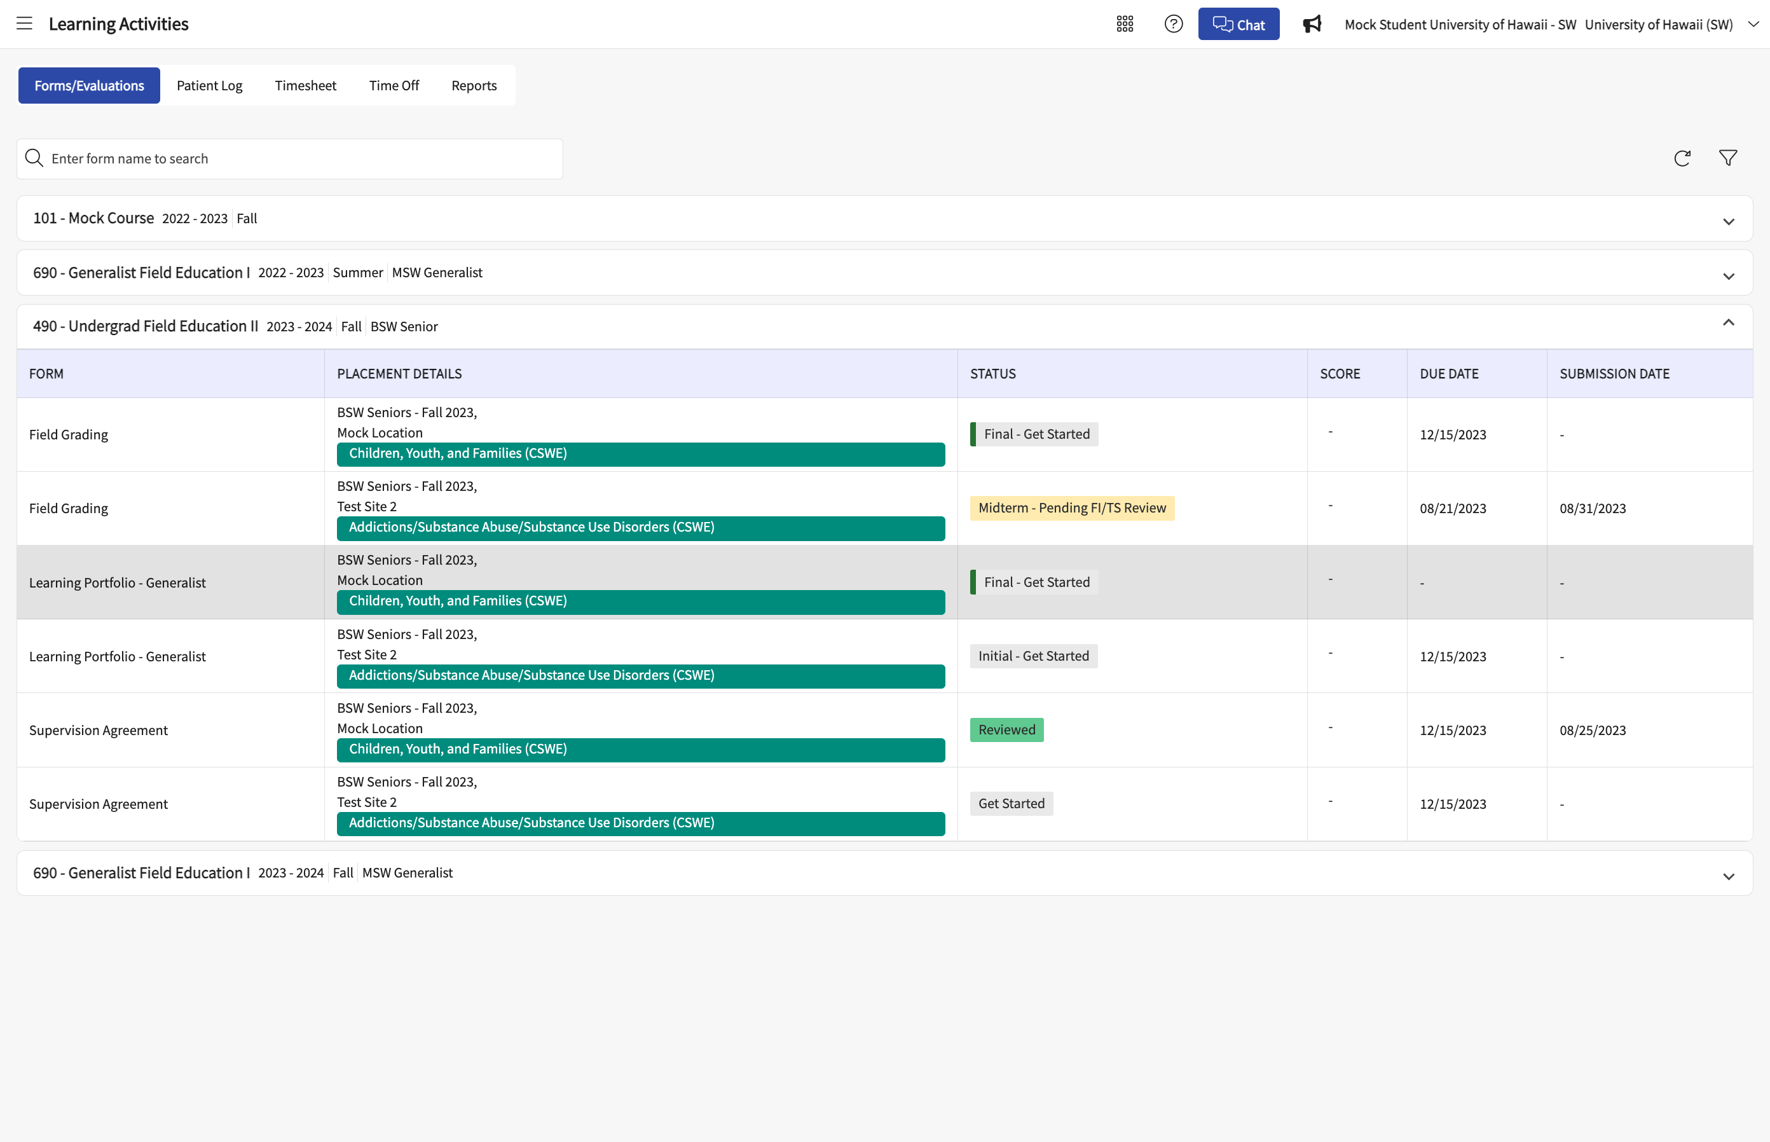Open the user account dropdown arrow
The image size is (1770, 1142).
(x=1753, y=24)
